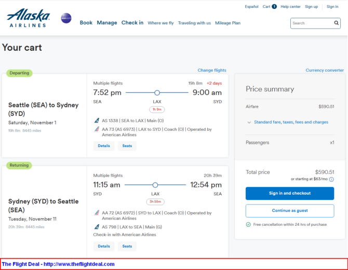Click the Alaska Airlines logo

click(x=28, y=18)
